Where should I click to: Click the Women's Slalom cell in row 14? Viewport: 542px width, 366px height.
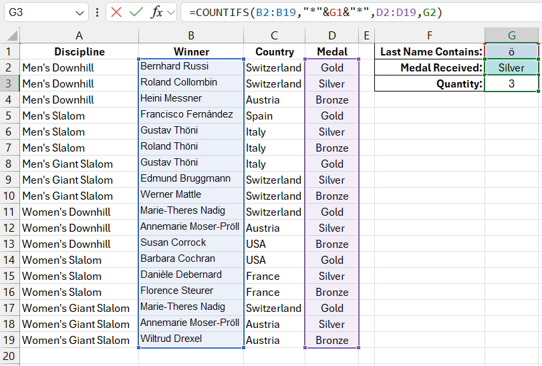point(79,260)
